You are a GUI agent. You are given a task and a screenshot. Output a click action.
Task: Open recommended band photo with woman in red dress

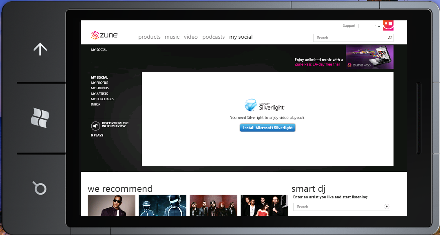click(264, 205)
